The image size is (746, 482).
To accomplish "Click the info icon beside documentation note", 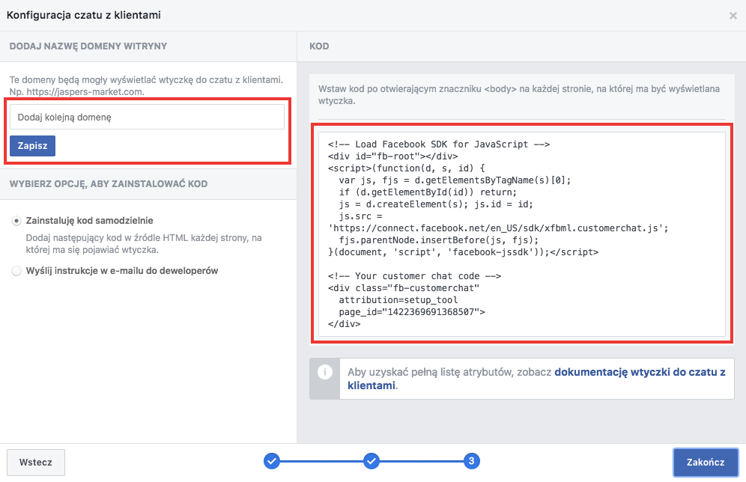I will click(325, 372).
